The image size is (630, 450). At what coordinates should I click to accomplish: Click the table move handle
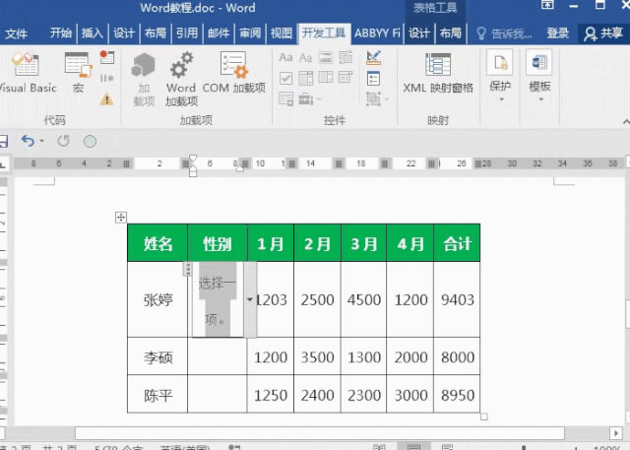(x=121, y=218)
